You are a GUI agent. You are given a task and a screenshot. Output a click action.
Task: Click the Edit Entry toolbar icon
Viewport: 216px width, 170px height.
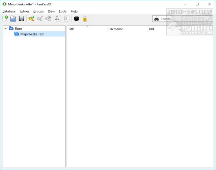click(x=39, y=19)
